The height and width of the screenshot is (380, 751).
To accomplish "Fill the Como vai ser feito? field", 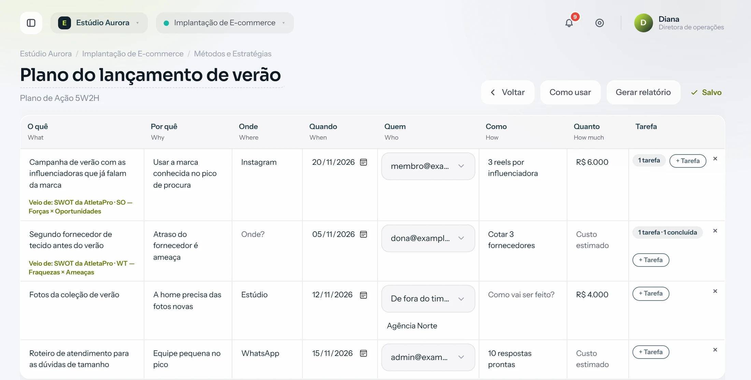I will tap(523, 295).
